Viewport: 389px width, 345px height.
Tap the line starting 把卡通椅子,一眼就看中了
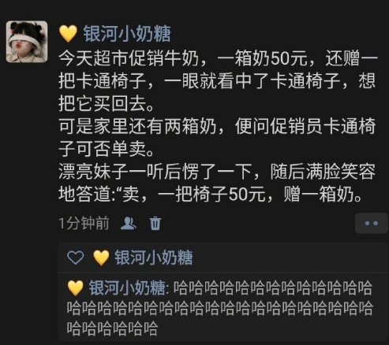tap(217, 81)
